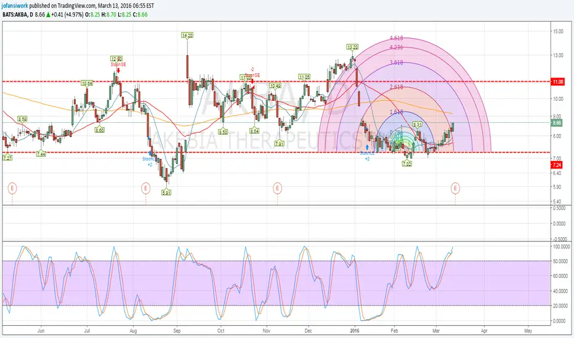Click 6.40 on the price axis

tap(557, 173)
